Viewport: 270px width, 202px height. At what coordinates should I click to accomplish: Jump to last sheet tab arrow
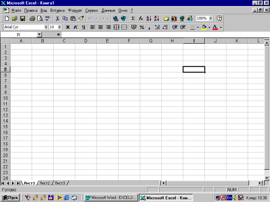pyautogui.click(x=18, y=183)
